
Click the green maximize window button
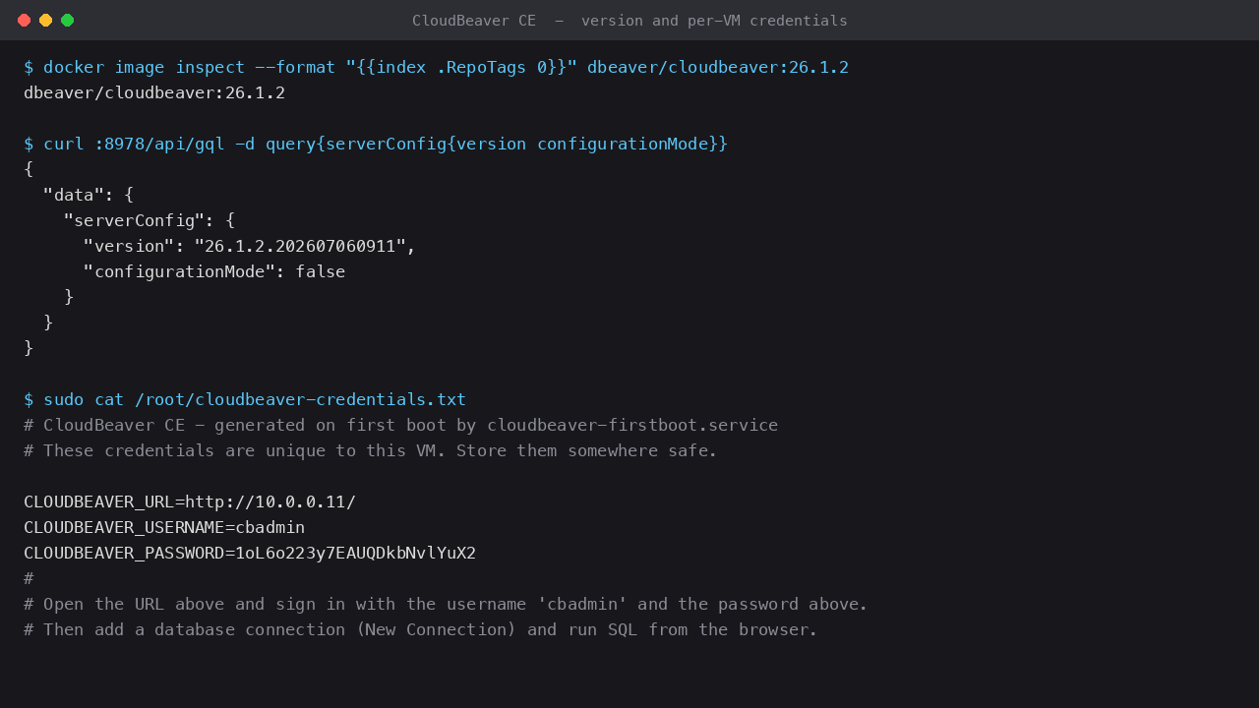pyautogui.click(x=67, y=21)
